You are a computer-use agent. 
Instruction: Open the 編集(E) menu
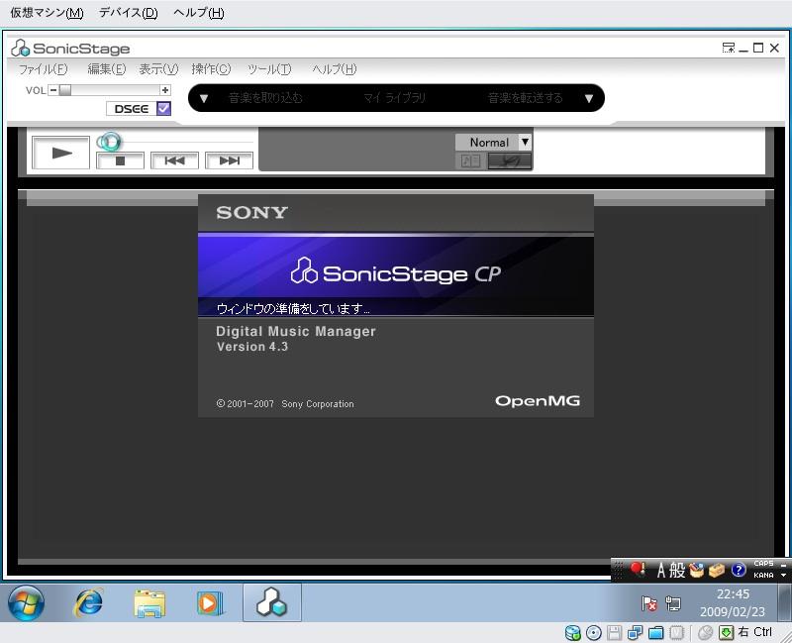coord(106,69)
